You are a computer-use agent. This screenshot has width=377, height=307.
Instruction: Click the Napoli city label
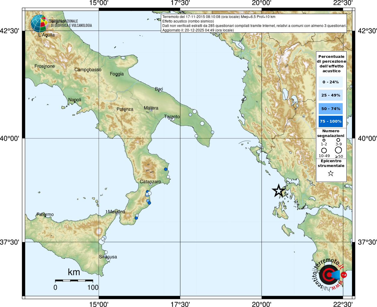[75, 100]
